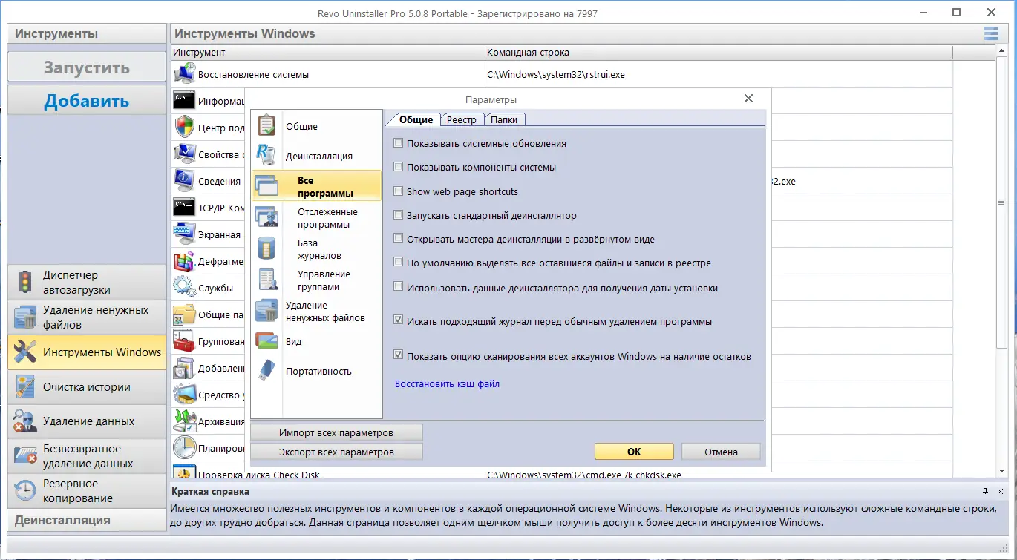1017x560 pixels.
Task: Click Импорт всех параметров button
Action: click(x=336, y=432)
